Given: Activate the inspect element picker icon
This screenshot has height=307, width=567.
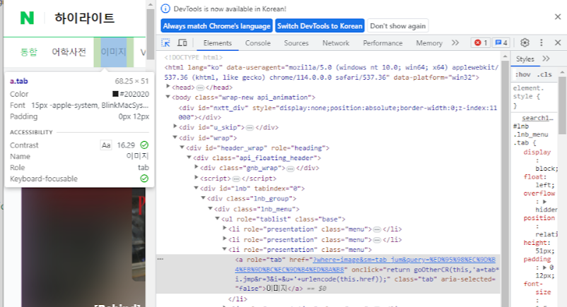Looking at the screenshot, I should (x=165, y=43).
